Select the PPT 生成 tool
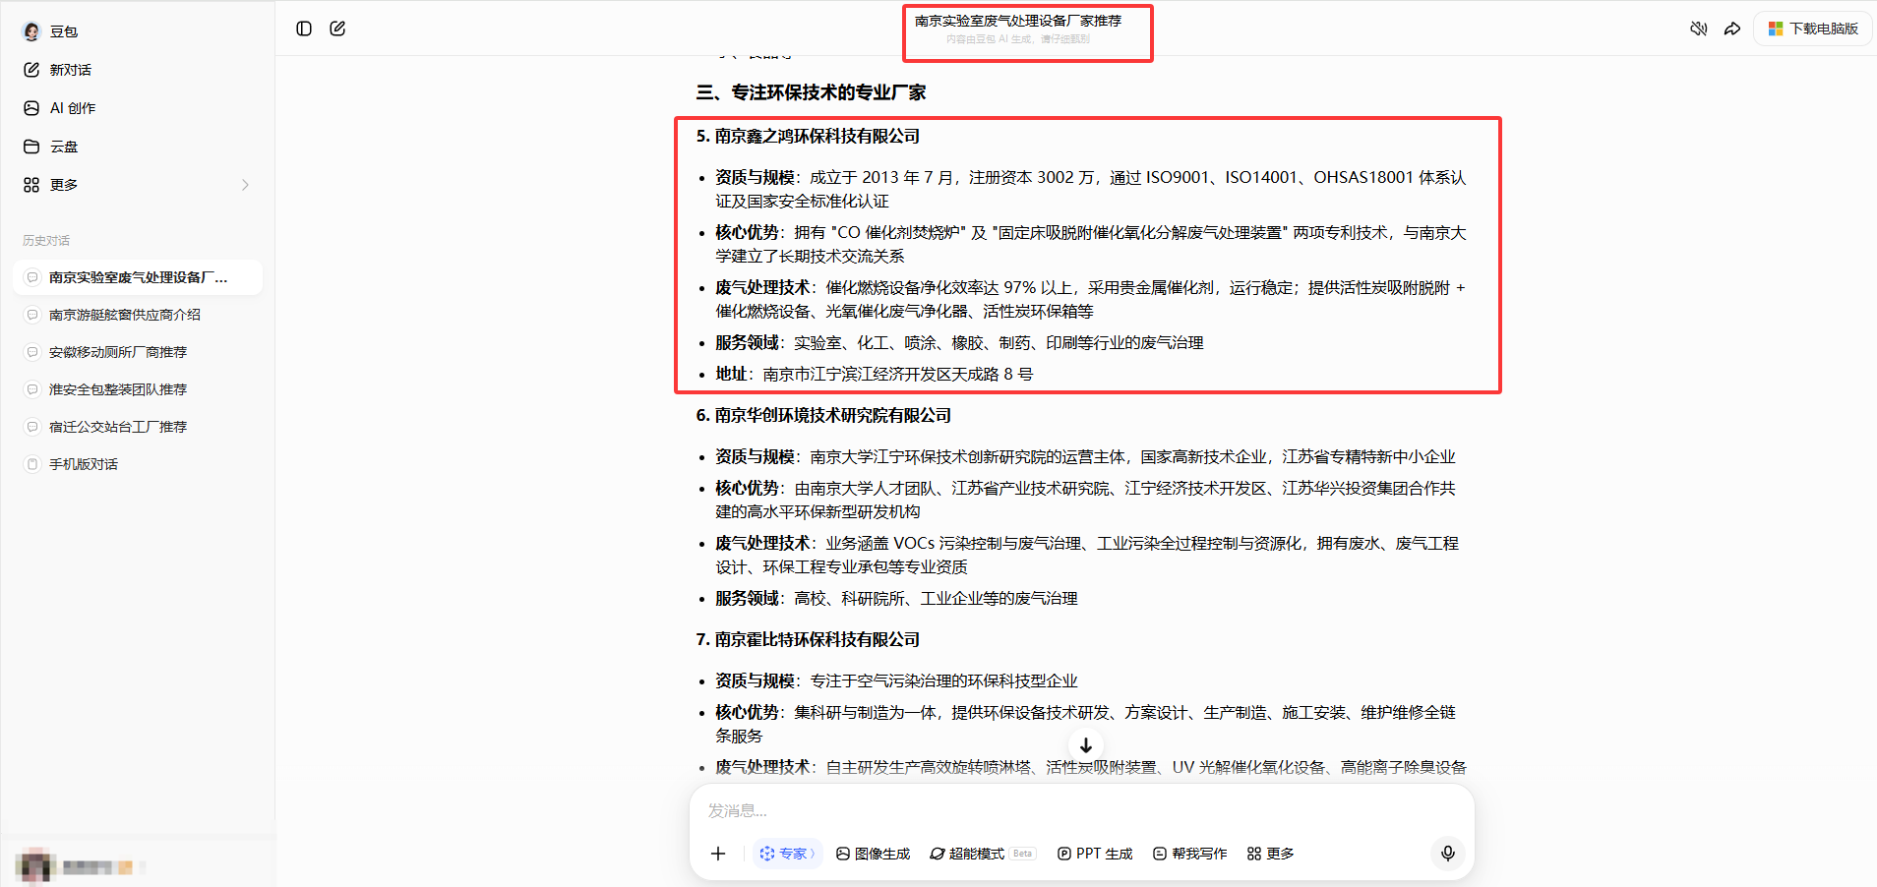This screenshot has height=887, width=1877. click(x=1095, y=854)
